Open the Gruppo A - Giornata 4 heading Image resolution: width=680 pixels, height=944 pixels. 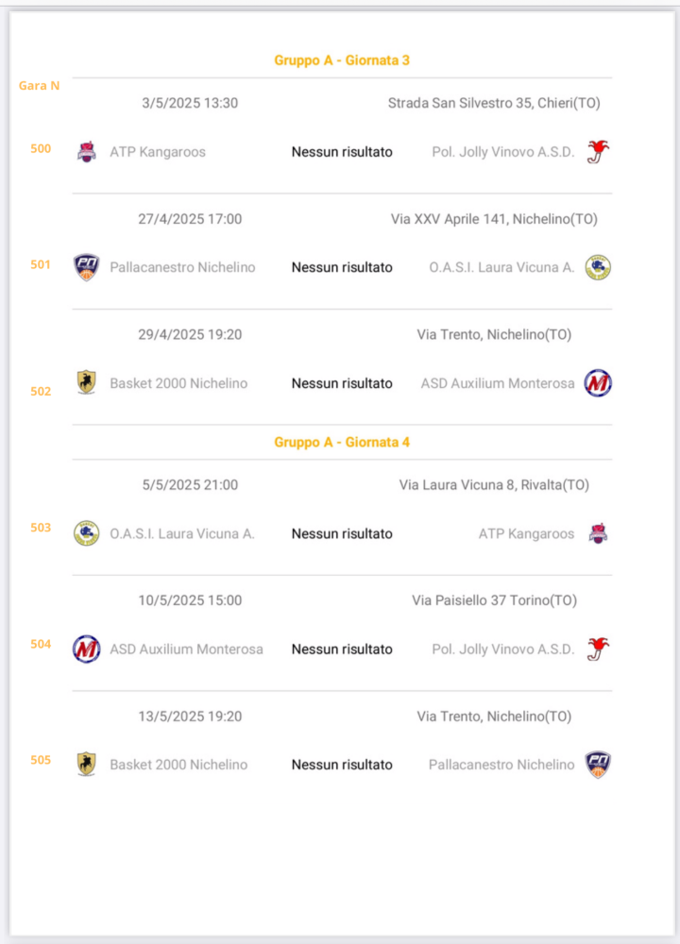pyautogui.click(x=342, y=442)
